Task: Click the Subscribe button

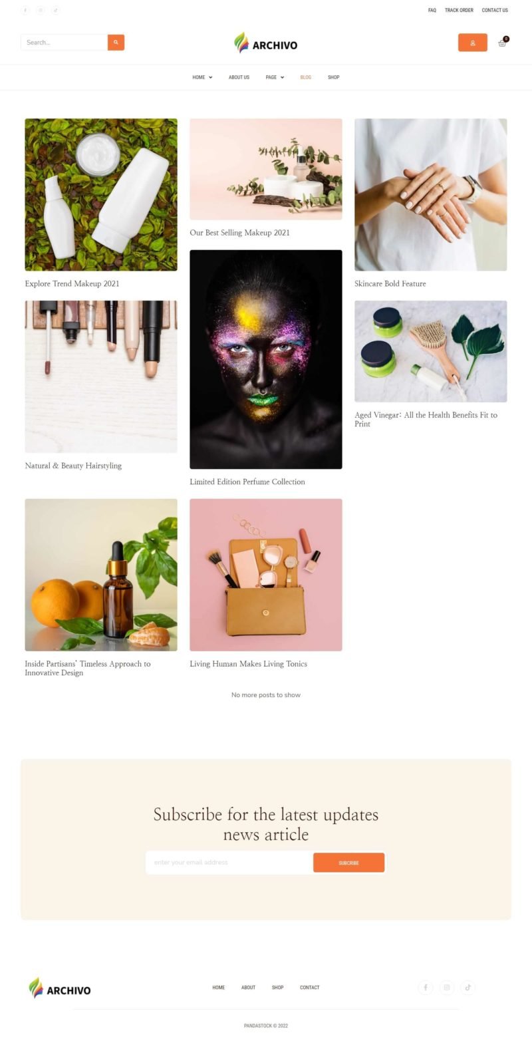Action: [x=348, y=863]
